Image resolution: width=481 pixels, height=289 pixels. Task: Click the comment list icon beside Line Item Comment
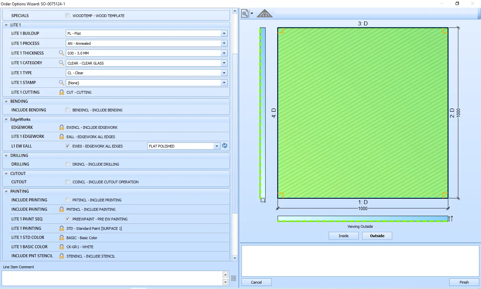233,278
